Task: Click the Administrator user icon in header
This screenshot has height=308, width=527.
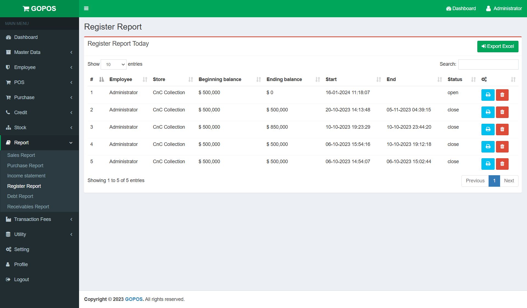Action: pyautogui.click(x=488, y=8)
